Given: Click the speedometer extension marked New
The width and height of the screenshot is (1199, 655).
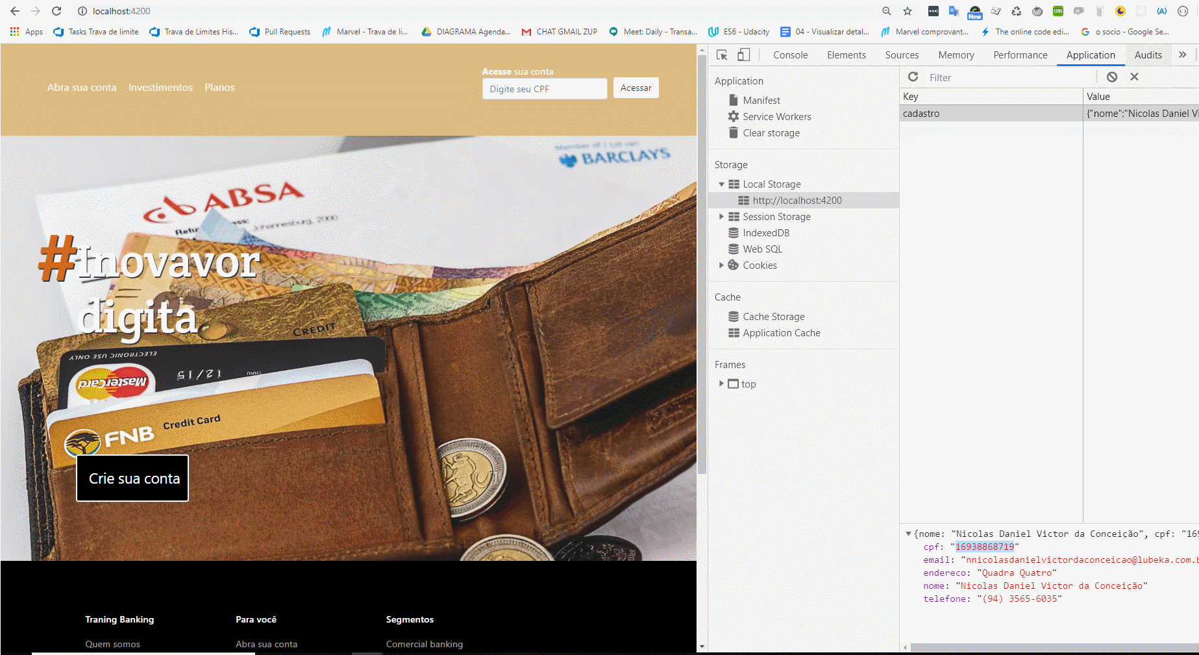Looking at the screenshot, I should pos(975,12).
